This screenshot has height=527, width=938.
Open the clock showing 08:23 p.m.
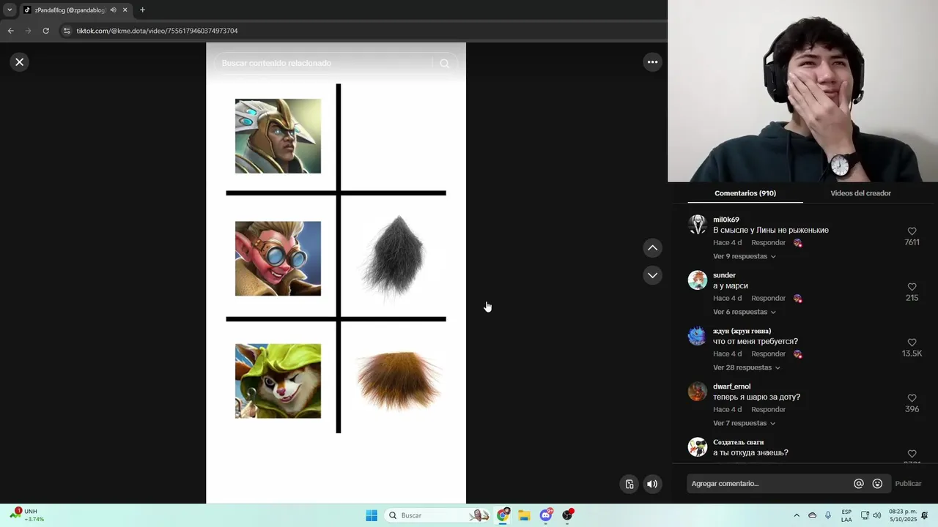(903, 515)
